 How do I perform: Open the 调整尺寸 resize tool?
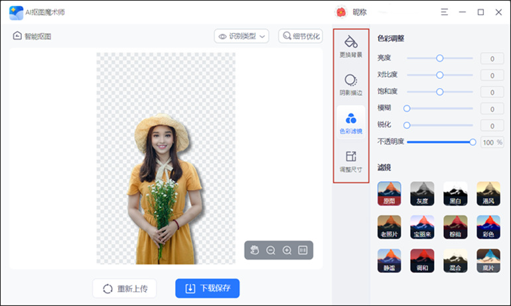tap(350, 162)
